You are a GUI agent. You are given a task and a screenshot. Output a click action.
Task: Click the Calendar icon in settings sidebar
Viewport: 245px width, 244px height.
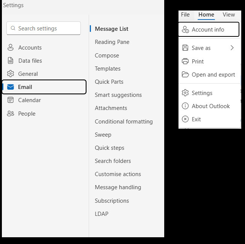tap(11, 100)
